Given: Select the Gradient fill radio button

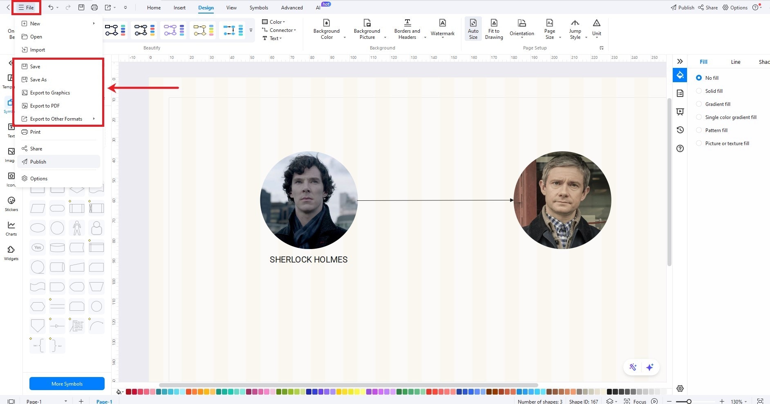Looking at the screenshot, I should point(699,104).
